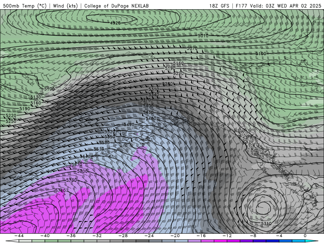Click 'College of DuPage NEXLAB' header text

point(116,6)
